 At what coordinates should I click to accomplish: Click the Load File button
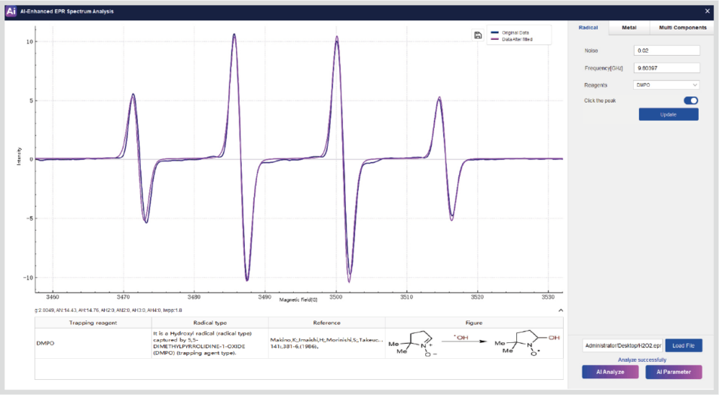tap(684, 346)
